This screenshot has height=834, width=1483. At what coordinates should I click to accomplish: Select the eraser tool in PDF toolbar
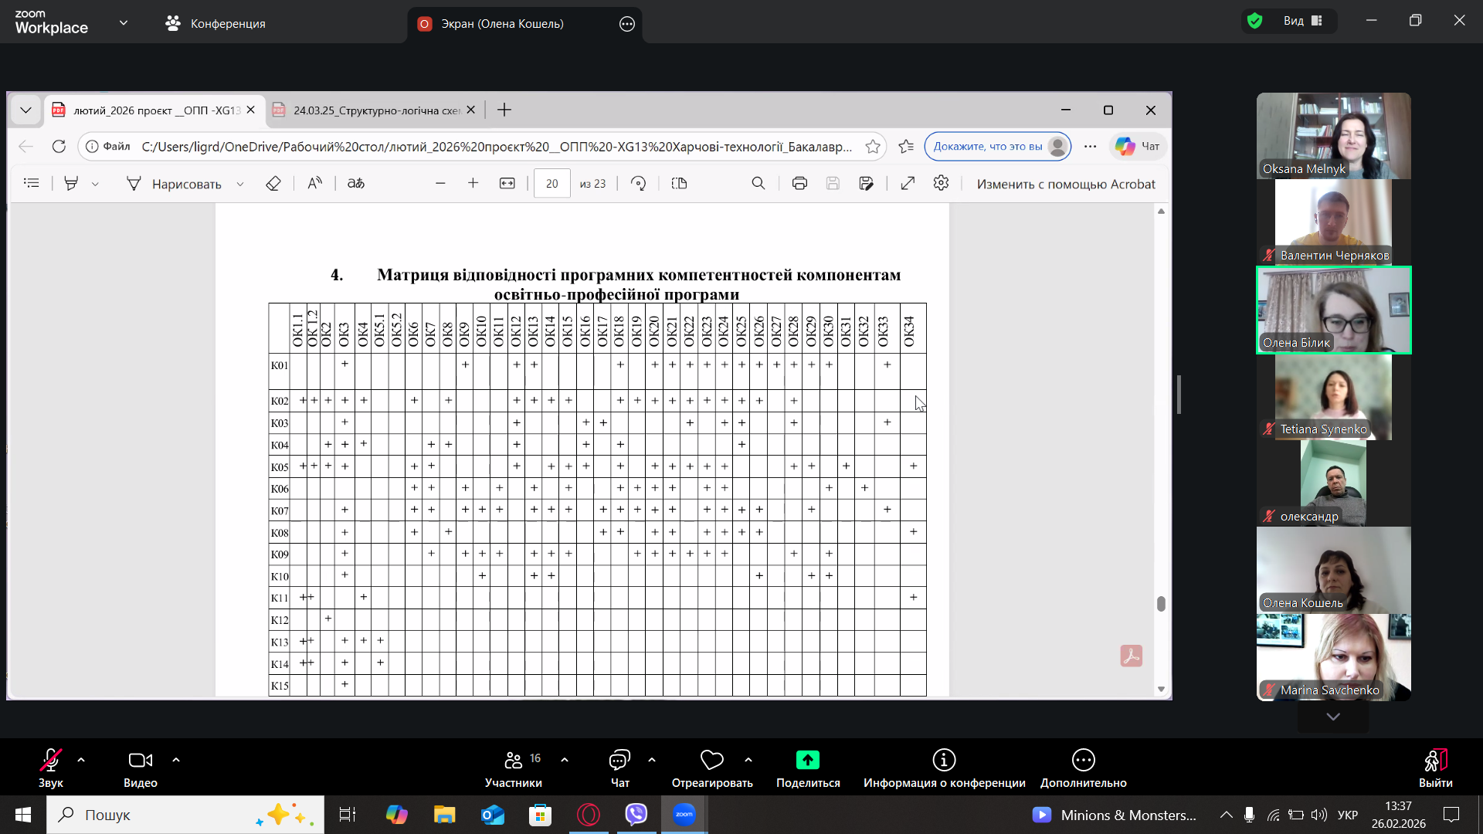(x=273, y=184)
